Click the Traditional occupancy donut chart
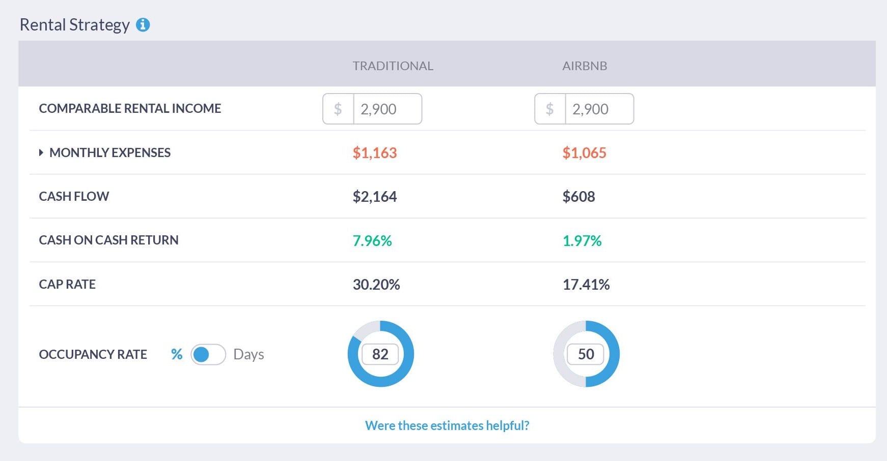Viewport: 887px width, 461px height. click(x=380, y=354)
